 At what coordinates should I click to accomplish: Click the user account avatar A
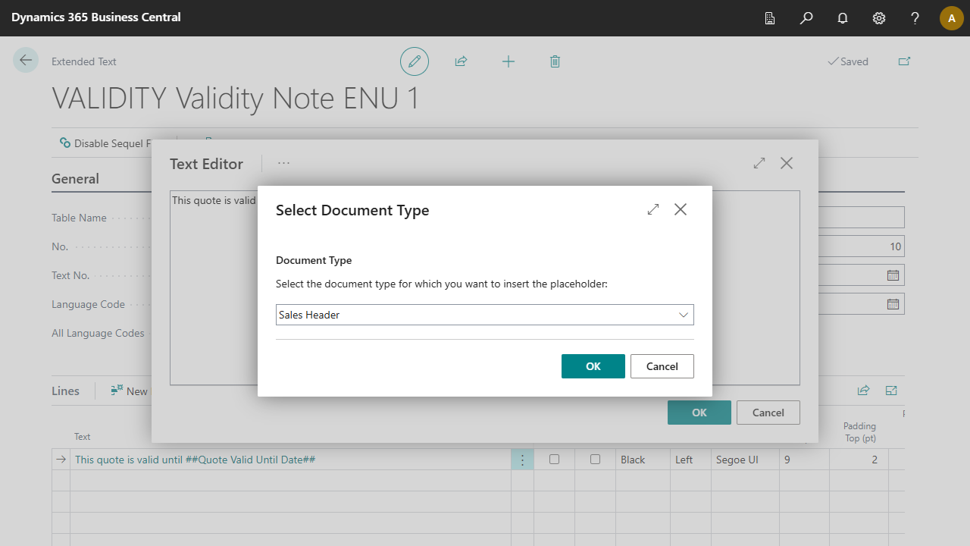[951, 18]
